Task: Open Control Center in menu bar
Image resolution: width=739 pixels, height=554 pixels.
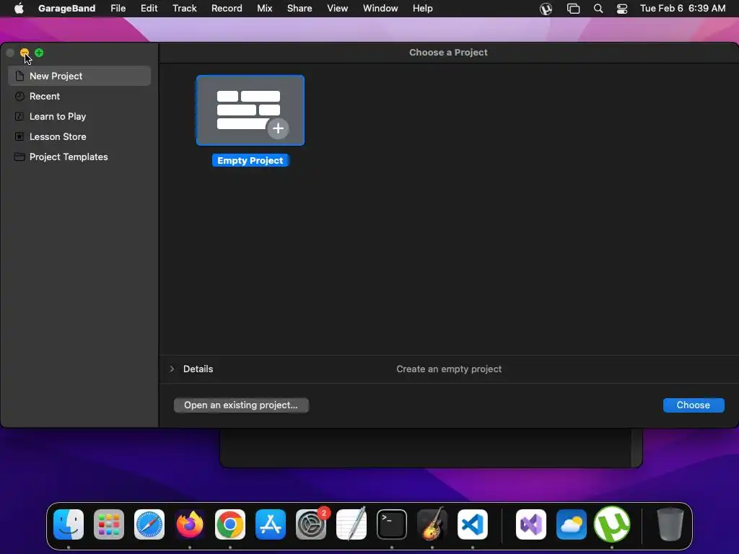Action: coord(622,9)
